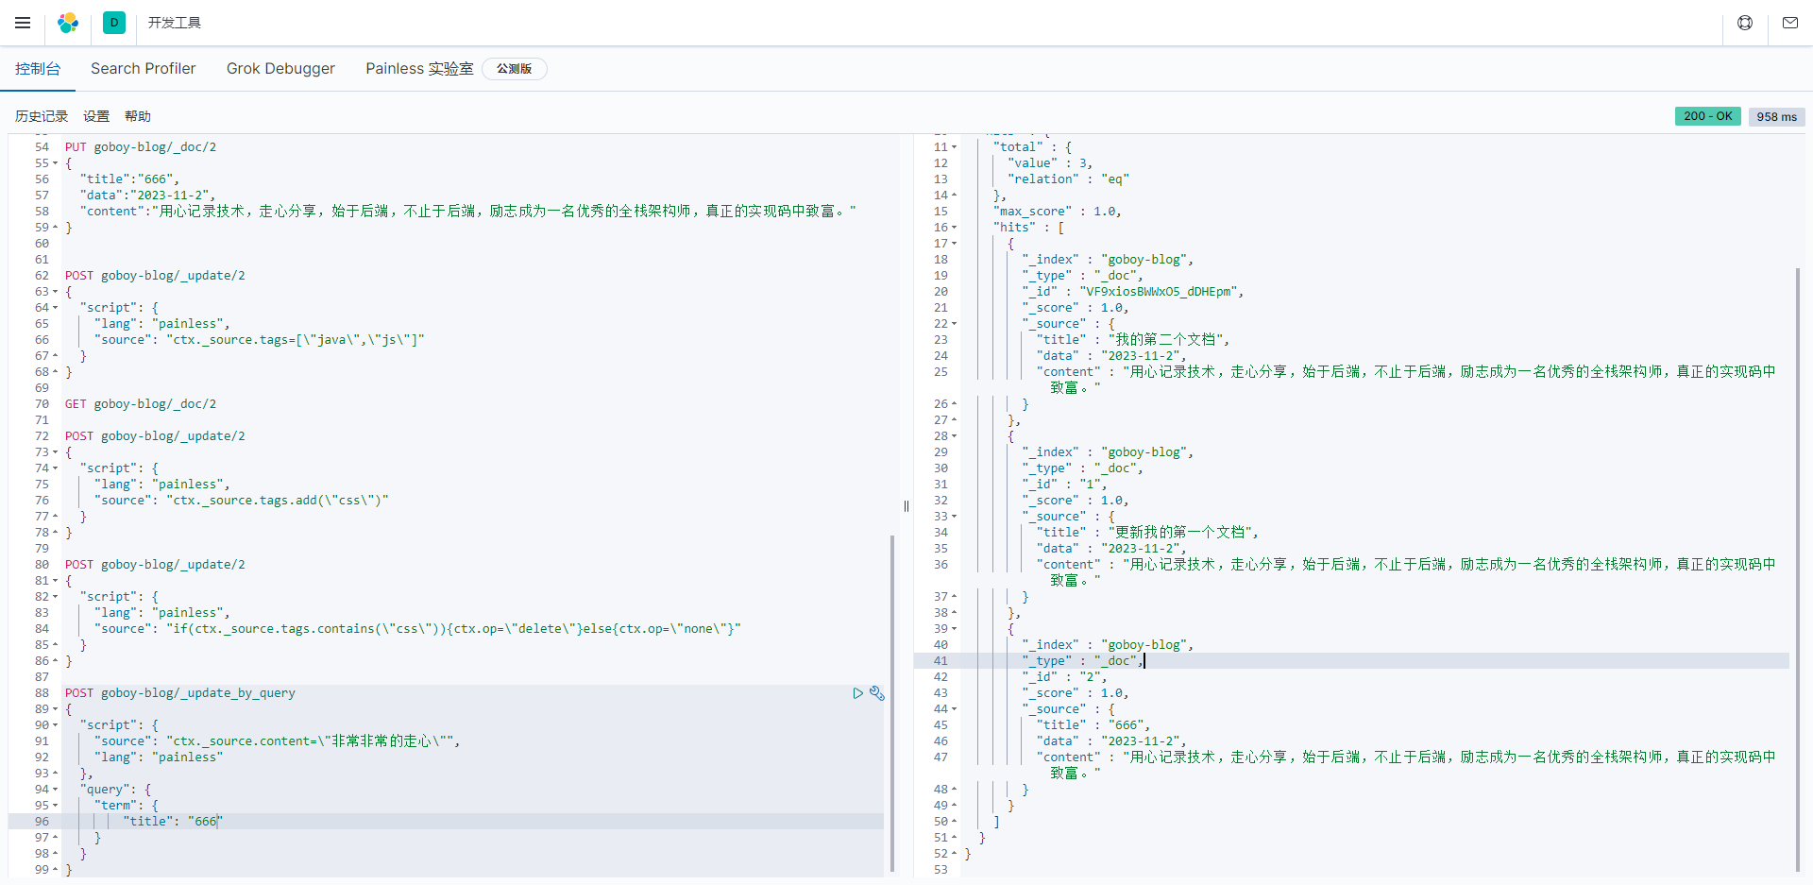Fold the _source object at output line 33

[x=954, y=517]
